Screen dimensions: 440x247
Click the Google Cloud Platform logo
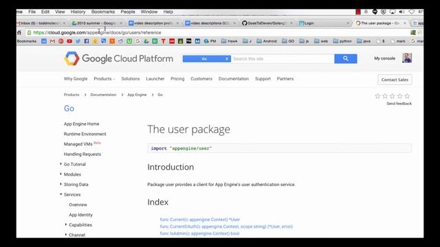[118, 58]
